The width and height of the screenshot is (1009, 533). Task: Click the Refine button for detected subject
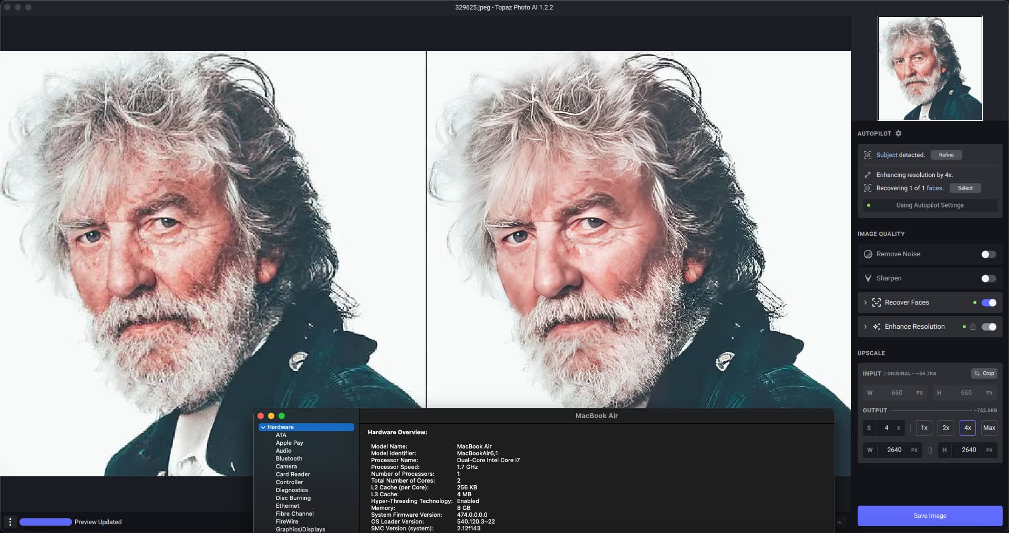pyautogui.click(x=946, y=155)
